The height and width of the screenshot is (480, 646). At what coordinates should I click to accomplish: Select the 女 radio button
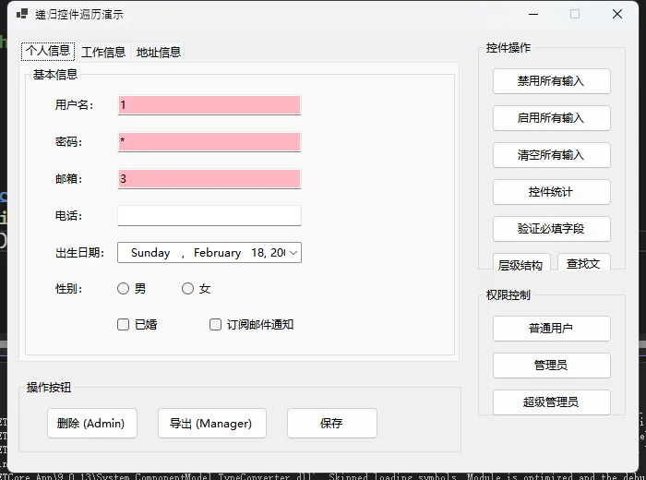tap(188, 289)
